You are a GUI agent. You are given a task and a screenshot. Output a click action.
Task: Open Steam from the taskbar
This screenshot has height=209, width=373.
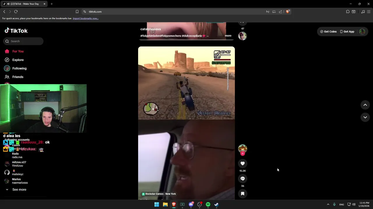coord(217,204)
